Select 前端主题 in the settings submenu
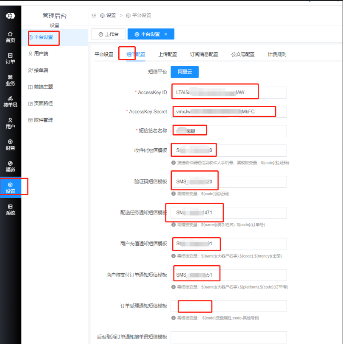 pos(43,87)
